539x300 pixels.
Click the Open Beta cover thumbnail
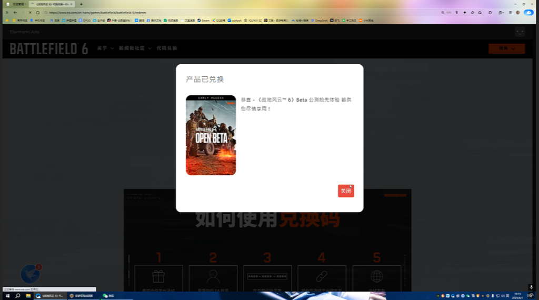(x=211, y=135)
